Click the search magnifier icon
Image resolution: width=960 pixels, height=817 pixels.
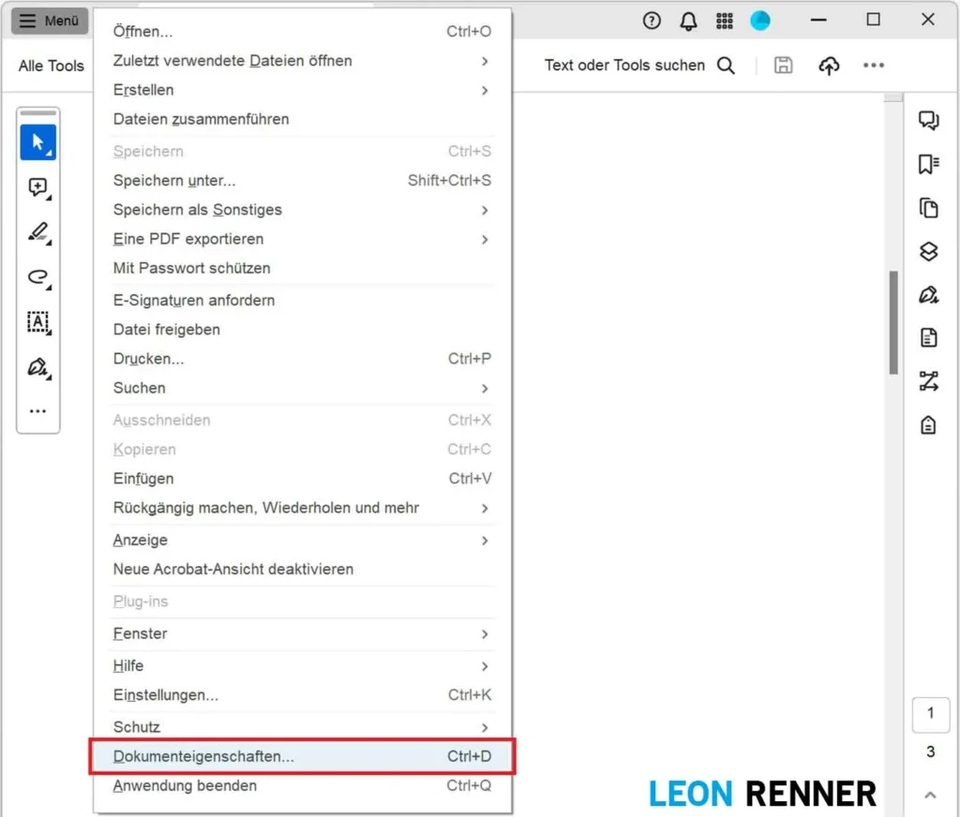[726, 66]
